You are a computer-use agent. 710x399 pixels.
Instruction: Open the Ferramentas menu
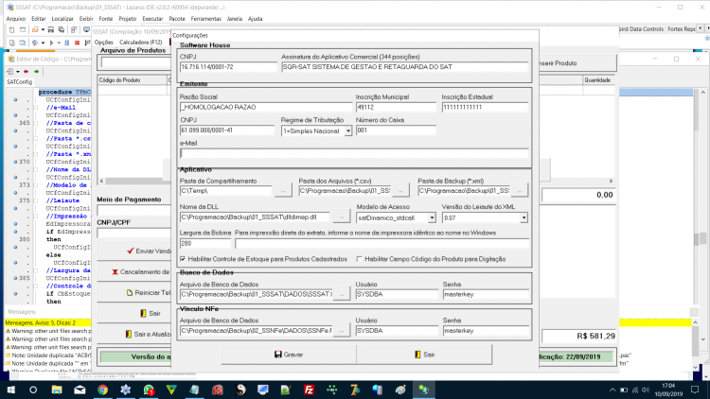tap(206, 19)
